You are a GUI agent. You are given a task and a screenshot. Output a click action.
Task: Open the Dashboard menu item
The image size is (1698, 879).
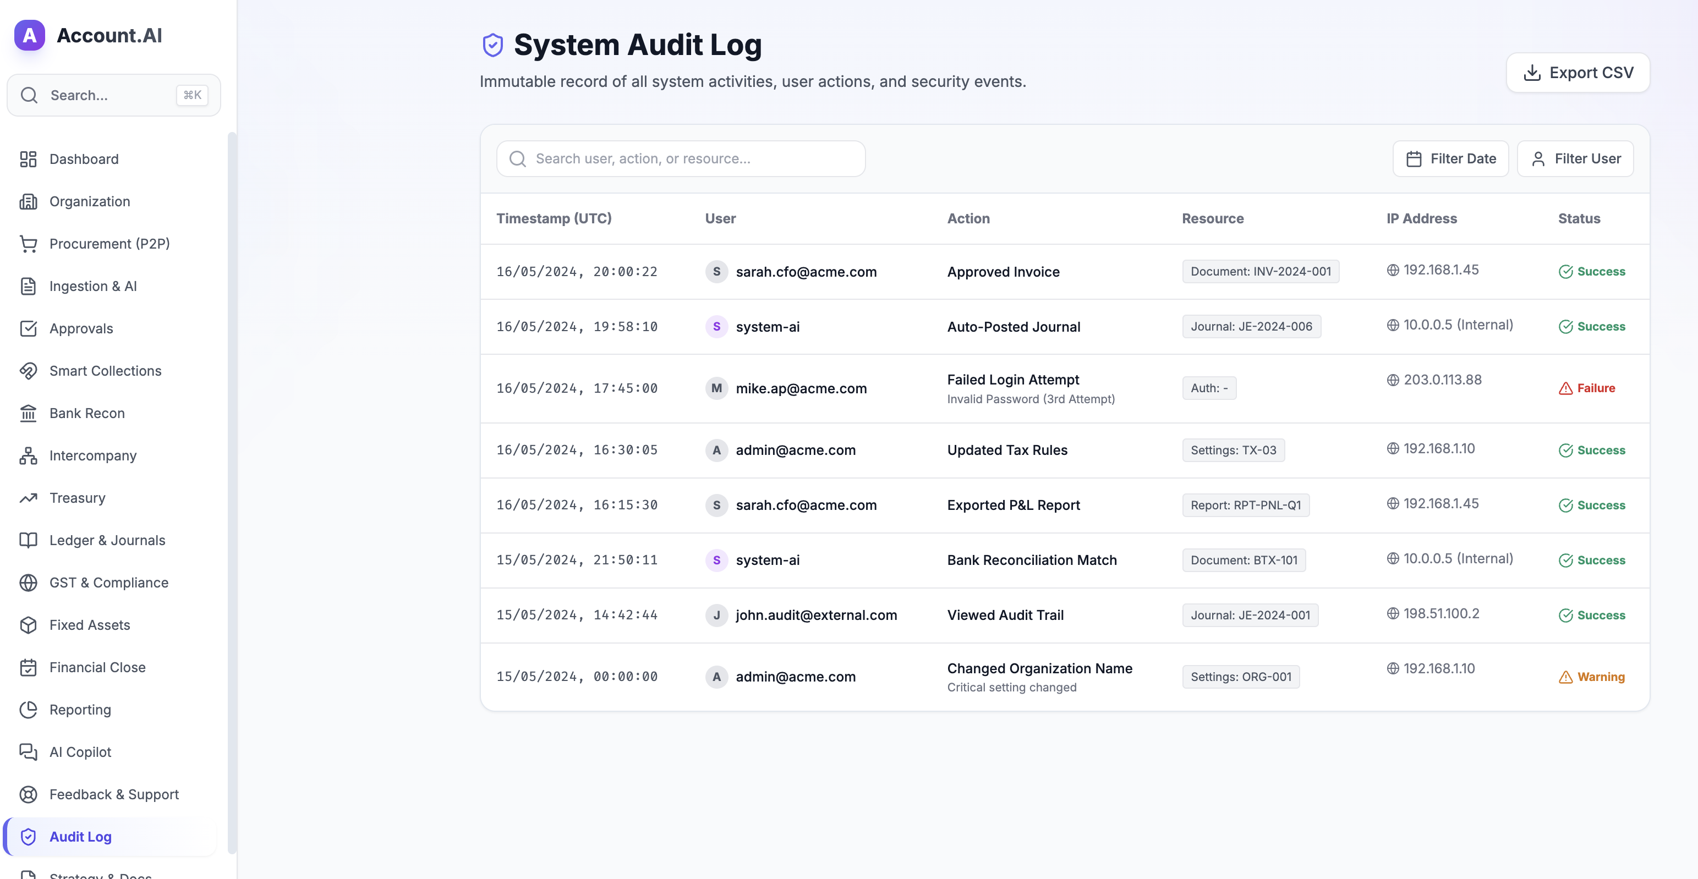84,159
